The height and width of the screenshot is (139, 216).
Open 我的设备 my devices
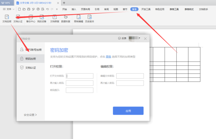[42, 19]
